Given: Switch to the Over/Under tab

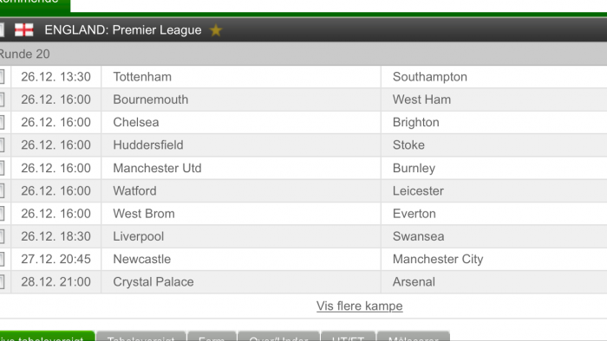Looking at the screenshot, I should pyautogui.click(x=278, y=336).
